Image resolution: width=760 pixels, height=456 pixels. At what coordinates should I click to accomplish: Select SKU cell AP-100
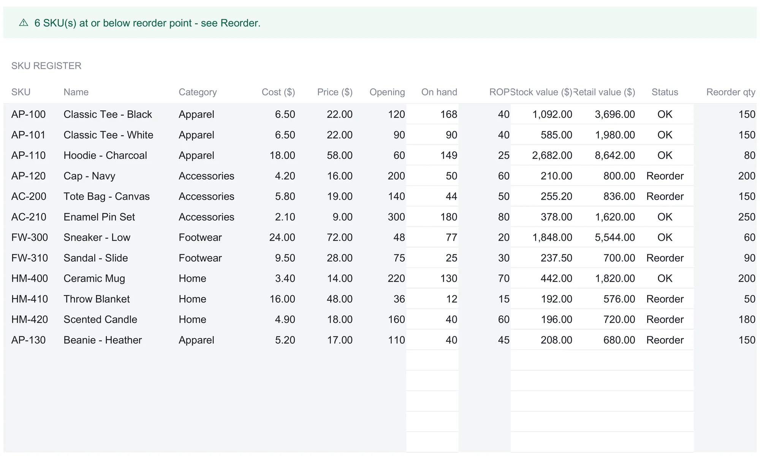click(28, 114)
